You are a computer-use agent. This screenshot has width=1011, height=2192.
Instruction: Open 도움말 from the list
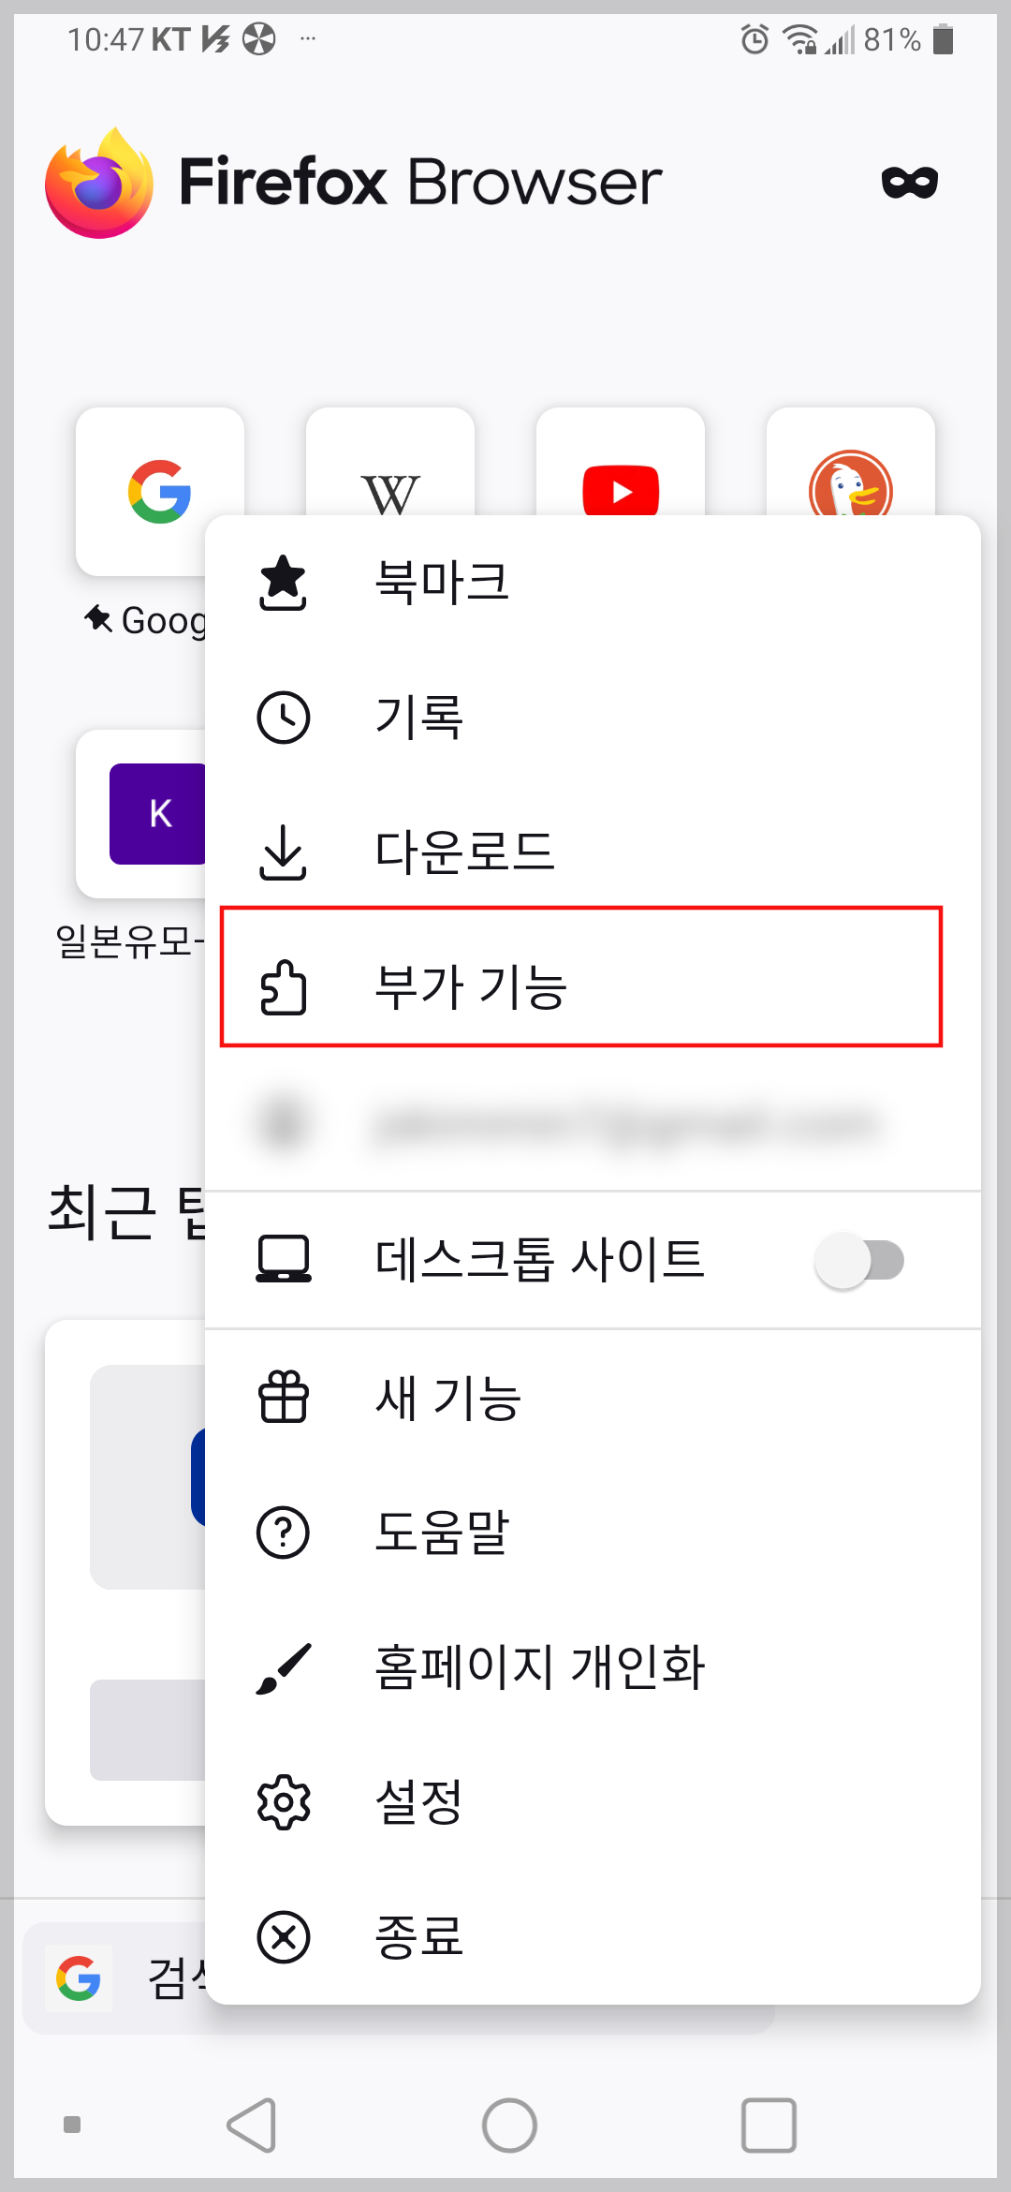[x=442, y=1532]
